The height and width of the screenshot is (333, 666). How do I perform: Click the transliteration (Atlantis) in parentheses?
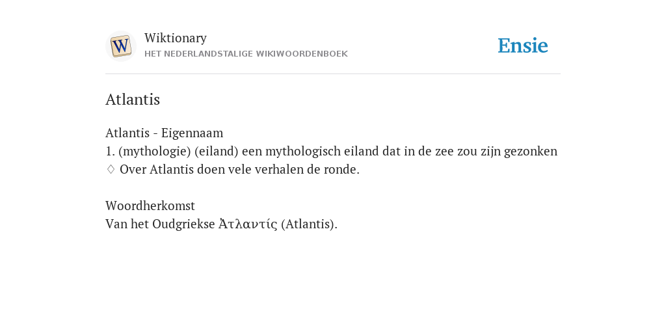tap(309, 224)
